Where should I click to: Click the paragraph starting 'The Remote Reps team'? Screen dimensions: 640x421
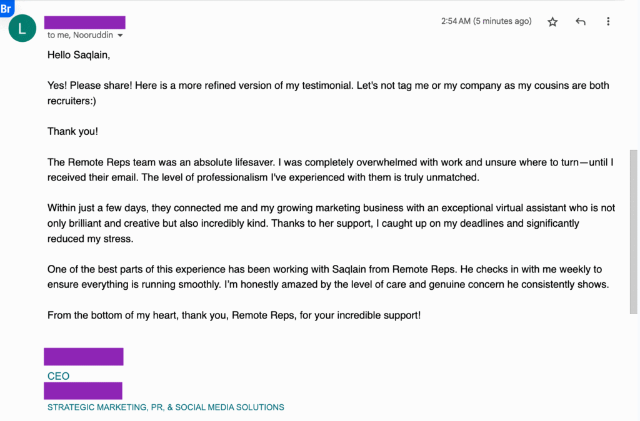coord(330,170)
